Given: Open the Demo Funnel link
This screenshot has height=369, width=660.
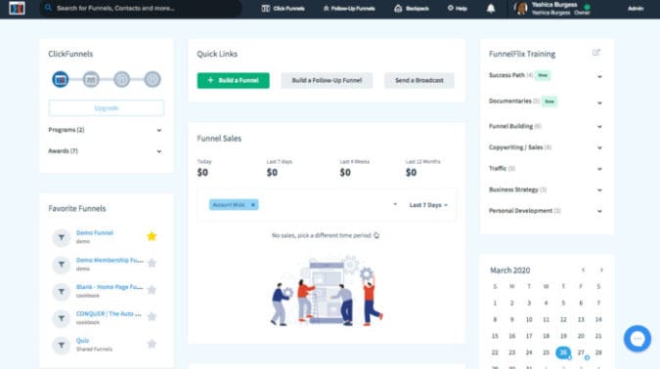Looking at the screenshot, I should [x=95, y=233].
